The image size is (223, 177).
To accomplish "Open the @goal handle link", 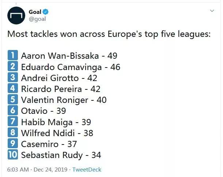I will coord(37,19).
